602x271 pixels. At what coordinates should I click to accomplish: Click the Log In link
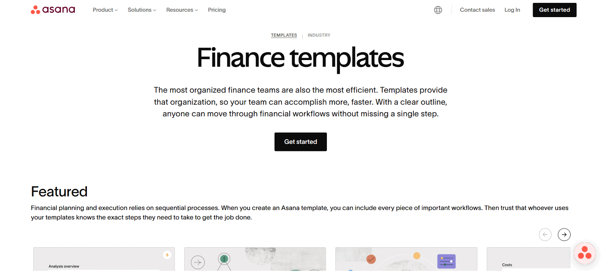(x=512, y=10)
